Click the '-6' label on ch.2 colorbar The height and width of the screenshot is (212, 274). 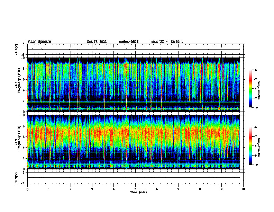tap(255, 127)
